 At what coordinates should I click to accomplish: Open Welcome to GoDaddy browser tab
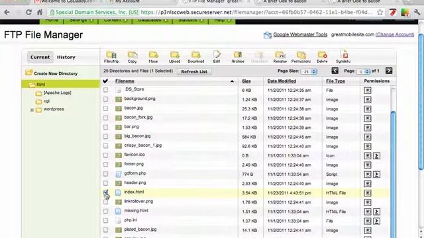tap(68, 2)
